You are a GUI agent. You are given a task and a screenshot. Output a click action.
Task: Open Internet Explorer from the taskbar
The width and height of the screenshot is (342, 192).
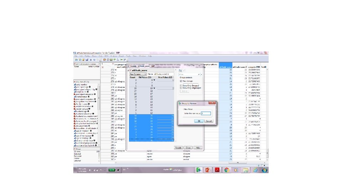(255, 170)
